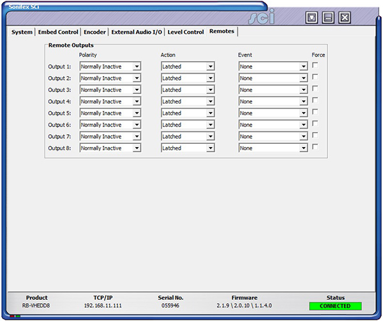Expand Output 2 Event dropdown
This screenshot has height=321, width=383.
pos(273,78)
